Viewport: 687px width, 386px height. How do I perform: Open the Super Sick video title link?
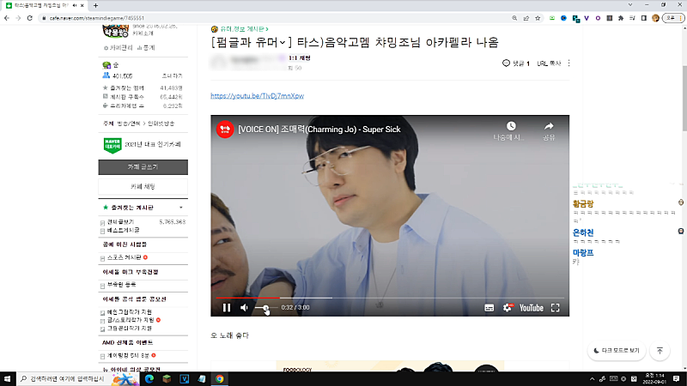(x=319, y=130)
